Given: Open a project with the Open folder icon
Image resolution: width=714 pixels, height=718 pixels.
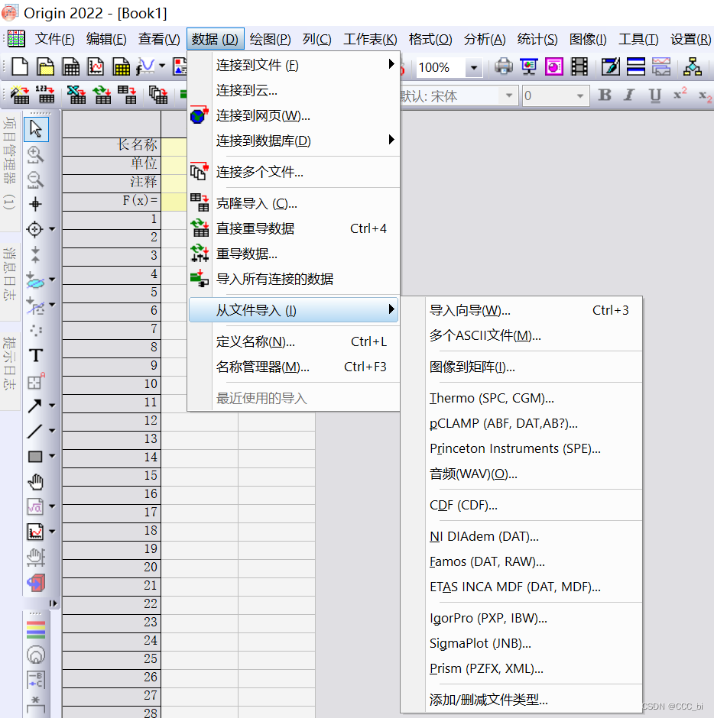Looking at the screenshot, I should coord(45,67).
